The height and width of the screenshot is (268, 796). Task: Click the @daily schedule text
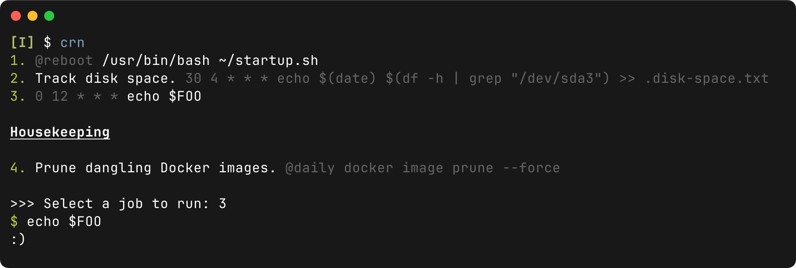click(310, 168)
